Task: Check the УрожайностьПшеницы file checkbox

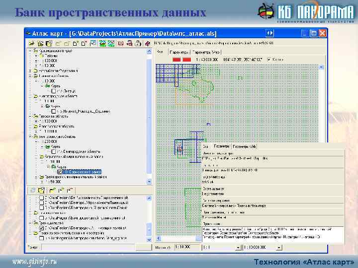Action: (42, 202)
